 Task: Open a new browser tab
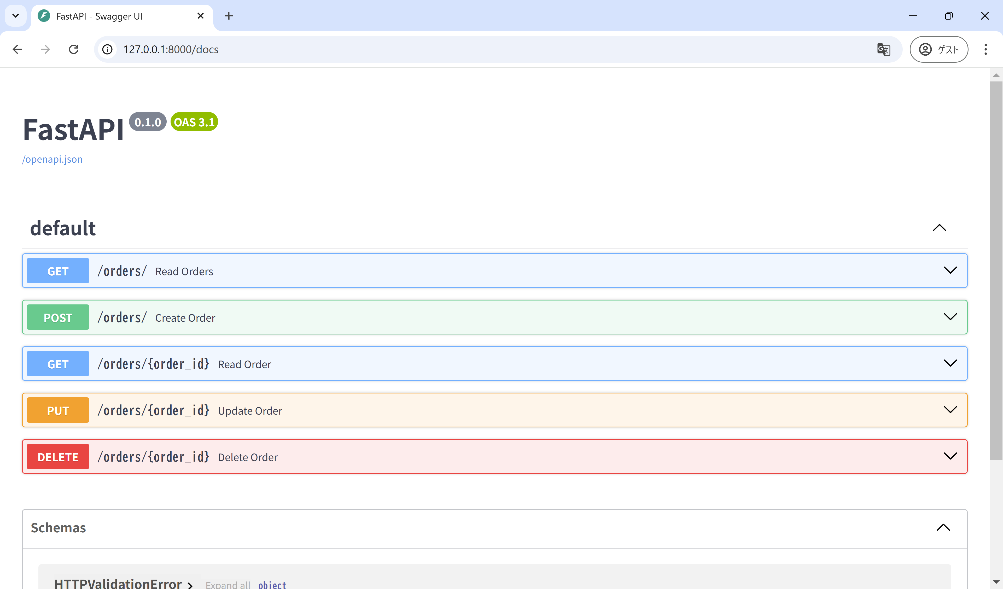coord(229,16)
